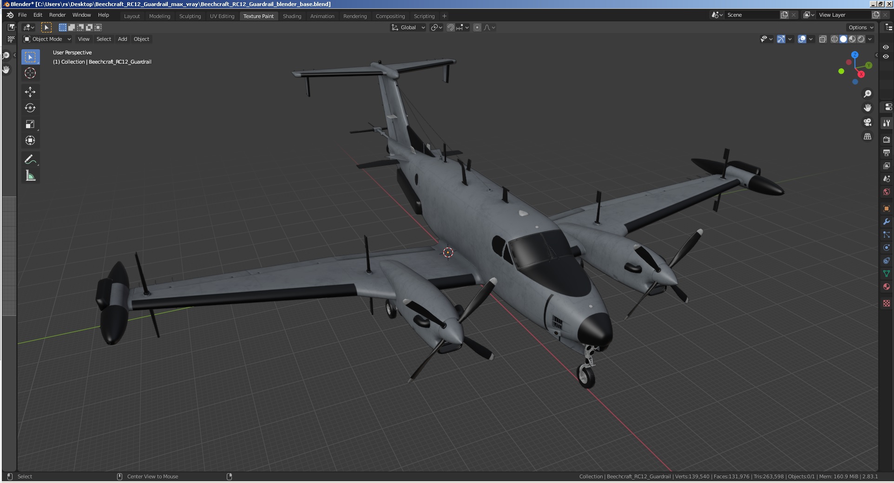Viewport: 894px width, 483px height.
Task: Open the Help menu
Action: (103, 15)
